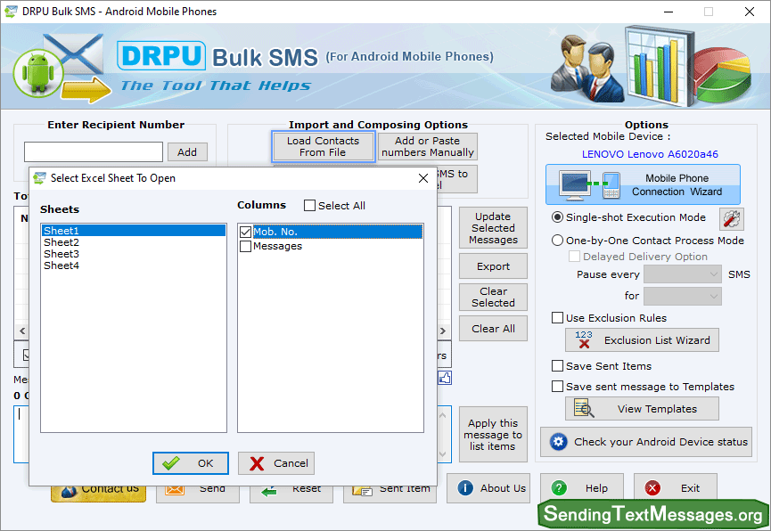Click the thumbs-up icon behind the dialog

pos(445,378)
